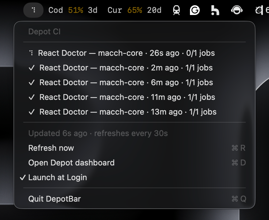The height and width of the screenshot is (220, 269).
Task: Click the checkmark on the 11m ago run
Action: click(32, 97)
